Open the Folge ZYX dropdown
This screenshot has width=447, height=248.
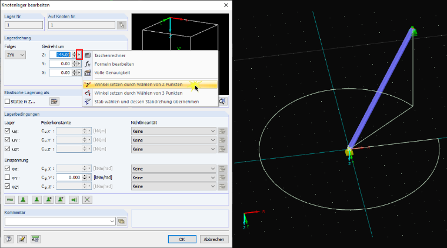pyautogui.click(x=15, y=55)
